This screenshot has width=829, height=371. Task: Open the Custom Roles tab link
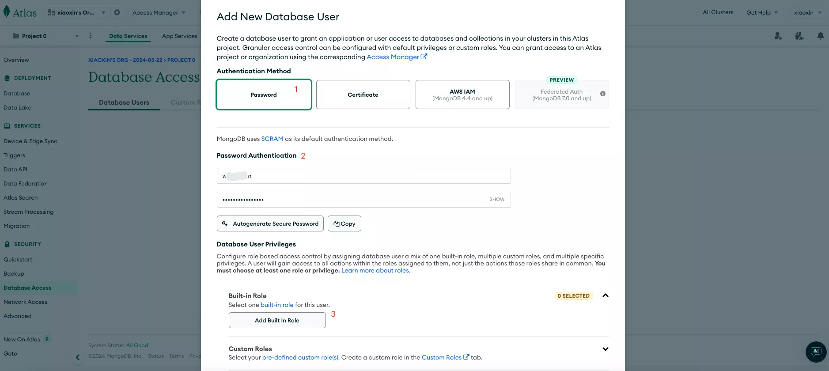445,357
